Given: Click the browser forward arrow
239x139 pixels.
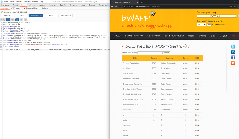Looking at the screenshot, I should (x=116, y=6).
